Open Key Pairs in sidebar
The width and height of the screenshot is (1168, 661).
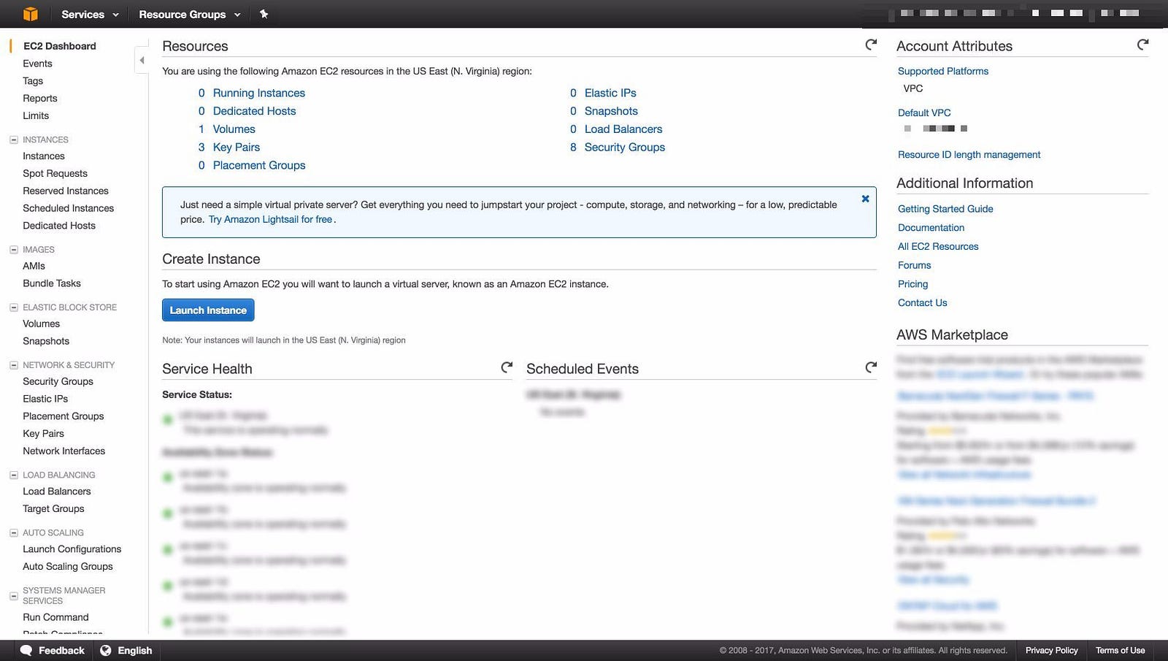[44, 434]
